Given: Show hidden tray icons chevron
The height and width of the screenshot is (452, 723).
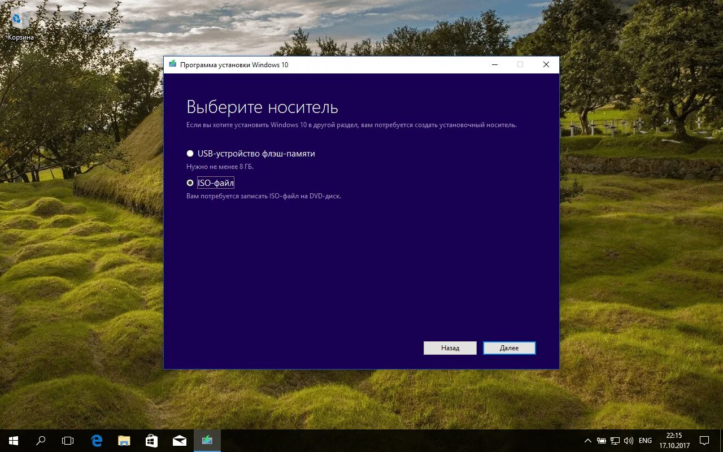Looking at the screenshot, I should click(588, 441).
